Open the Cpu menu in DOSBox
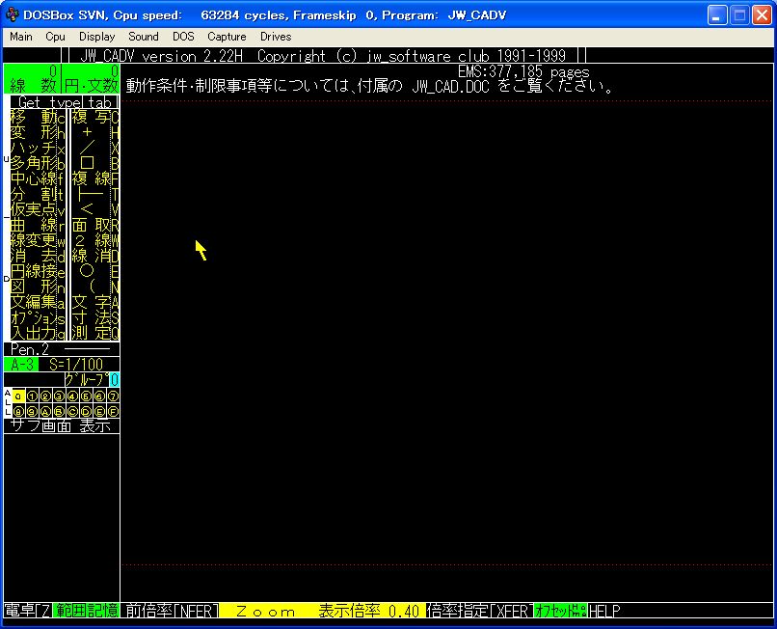This screenshot has height=629, width=777. point(55,37)
